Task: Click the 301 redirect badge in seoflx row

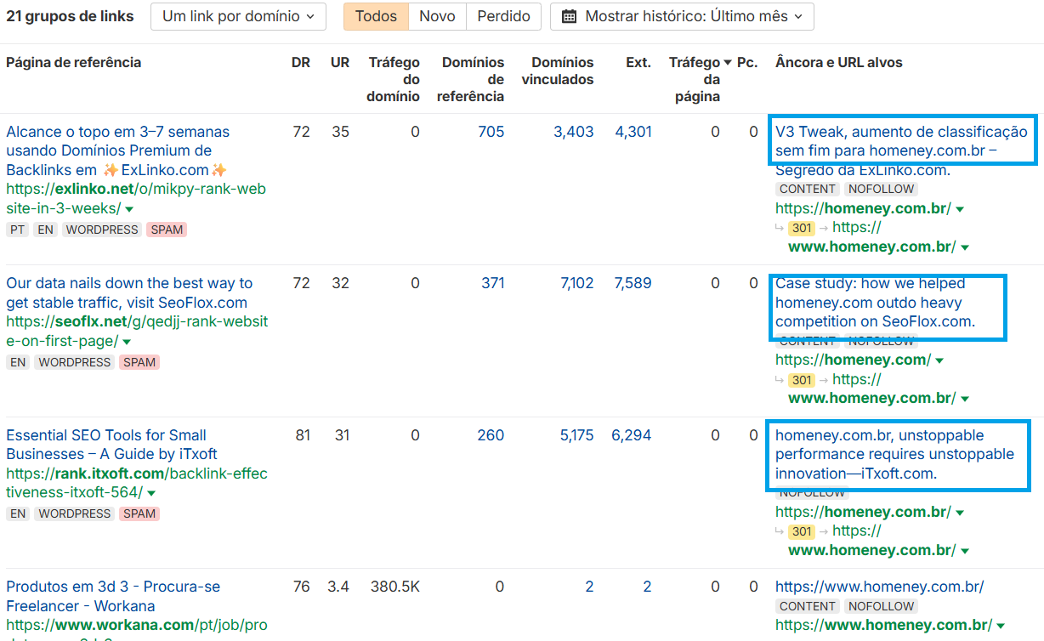Action: [802, 380]
